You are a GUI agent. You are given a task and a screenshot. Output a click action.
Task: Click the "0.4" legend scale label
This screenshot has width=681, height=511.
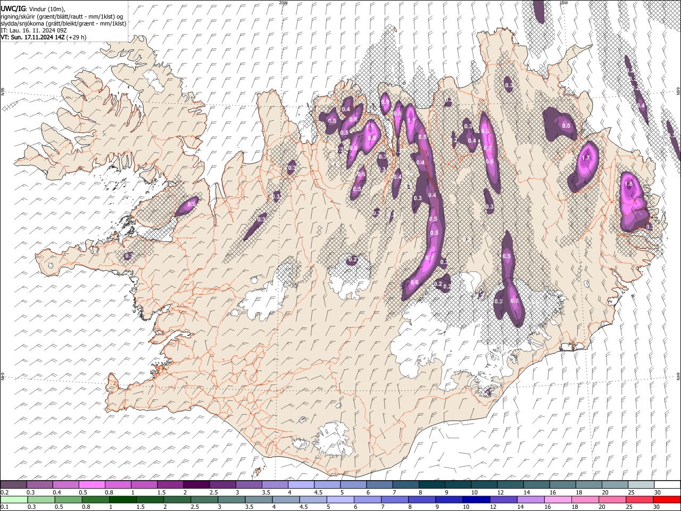[56, 492]
